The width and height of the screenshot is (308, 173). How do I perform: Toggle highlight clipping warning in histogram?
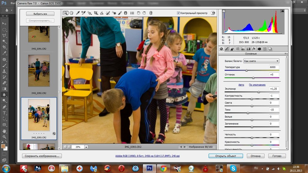tap(282, 11)
